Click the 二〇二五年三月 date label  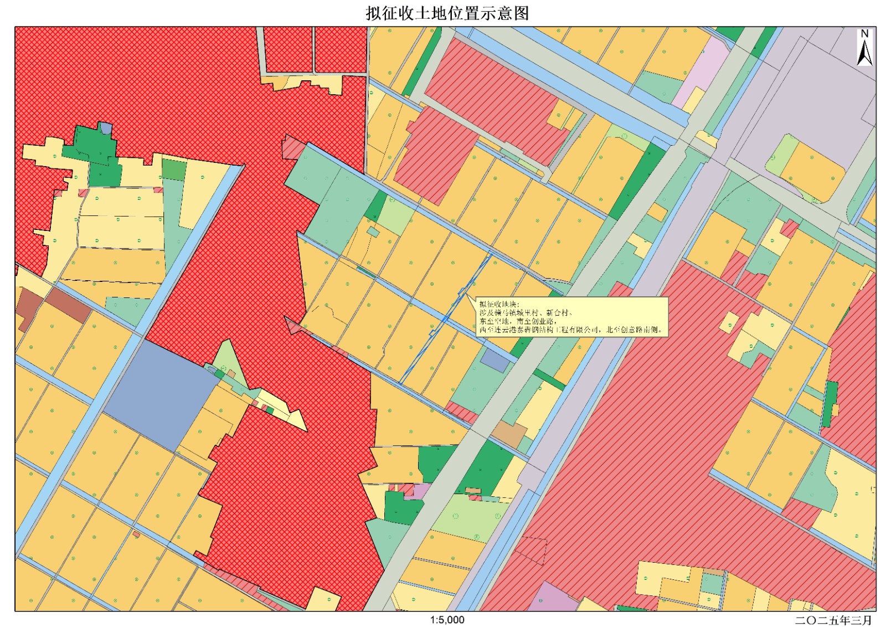coord(833,620)
